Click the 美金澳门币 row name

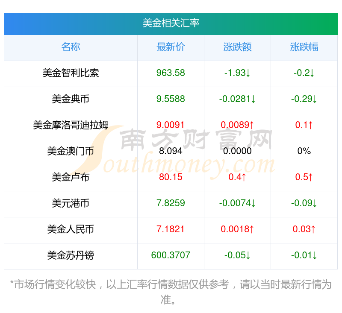pyautogui.click(x=71, y=151)
